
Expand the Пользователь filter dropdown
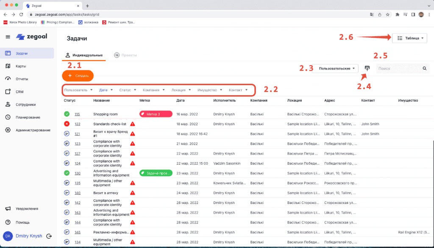pyautogui.click(x=78, y=90)
